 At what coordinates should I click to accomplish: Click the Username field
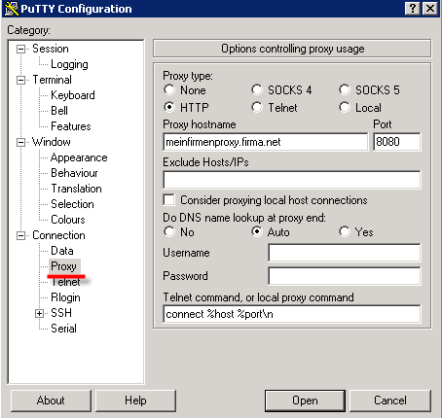[x=345, y=253]
